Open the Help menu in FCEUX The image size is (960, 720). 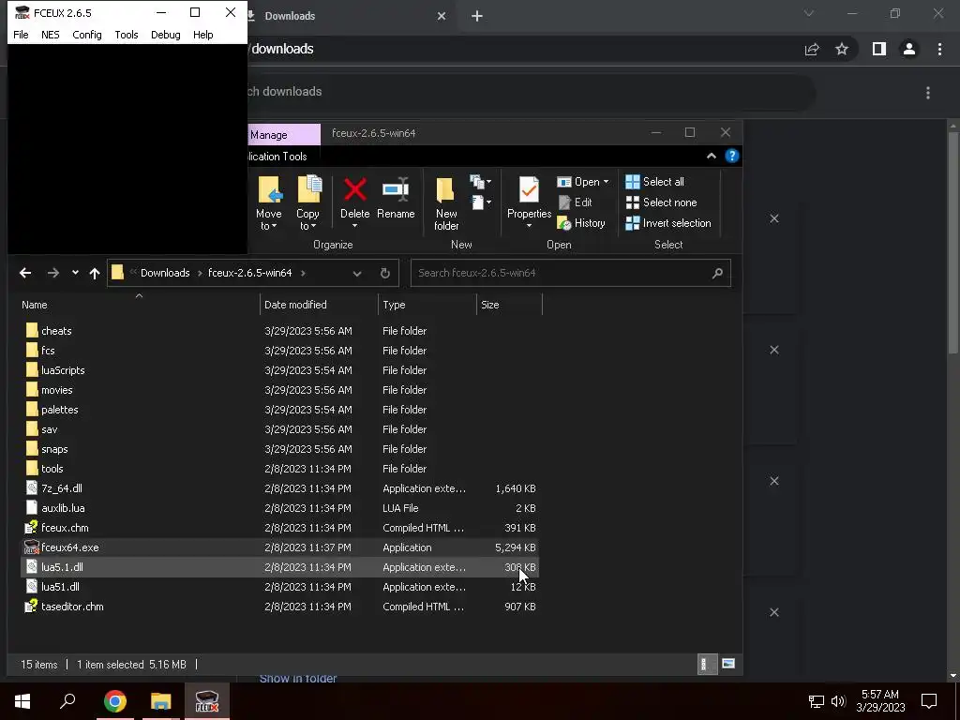click(x=202, y=35)
